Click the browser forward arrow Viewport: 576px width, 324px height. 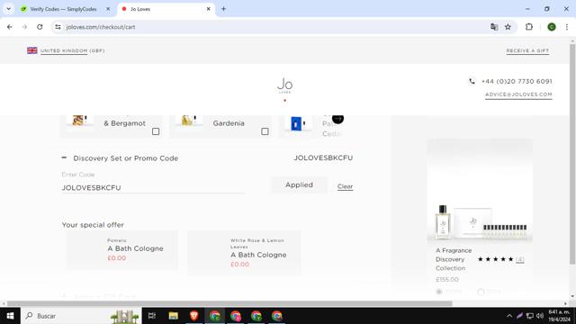(x=24, y=27)
